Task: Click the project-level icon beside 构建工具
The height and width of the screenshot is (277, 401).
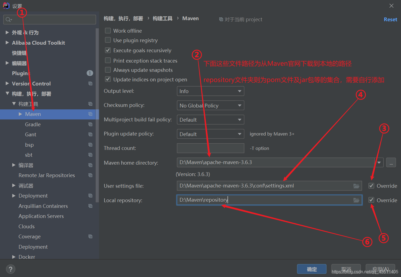Action: 90,104
